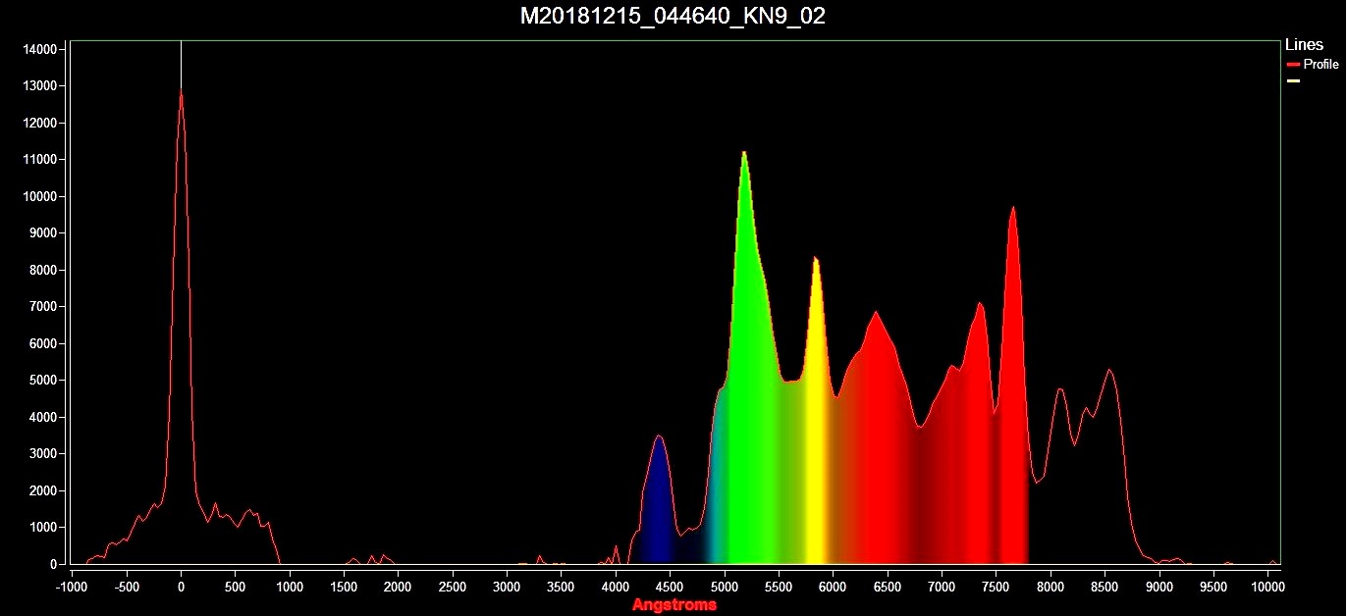Select the Profile legend label

pyautogui.click(x=1320, y=65)
